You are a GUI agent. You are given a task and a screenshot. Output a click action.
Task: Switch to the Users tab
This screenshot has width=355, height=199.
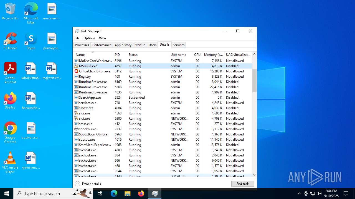pyautogui.click(x=153, y=45)
